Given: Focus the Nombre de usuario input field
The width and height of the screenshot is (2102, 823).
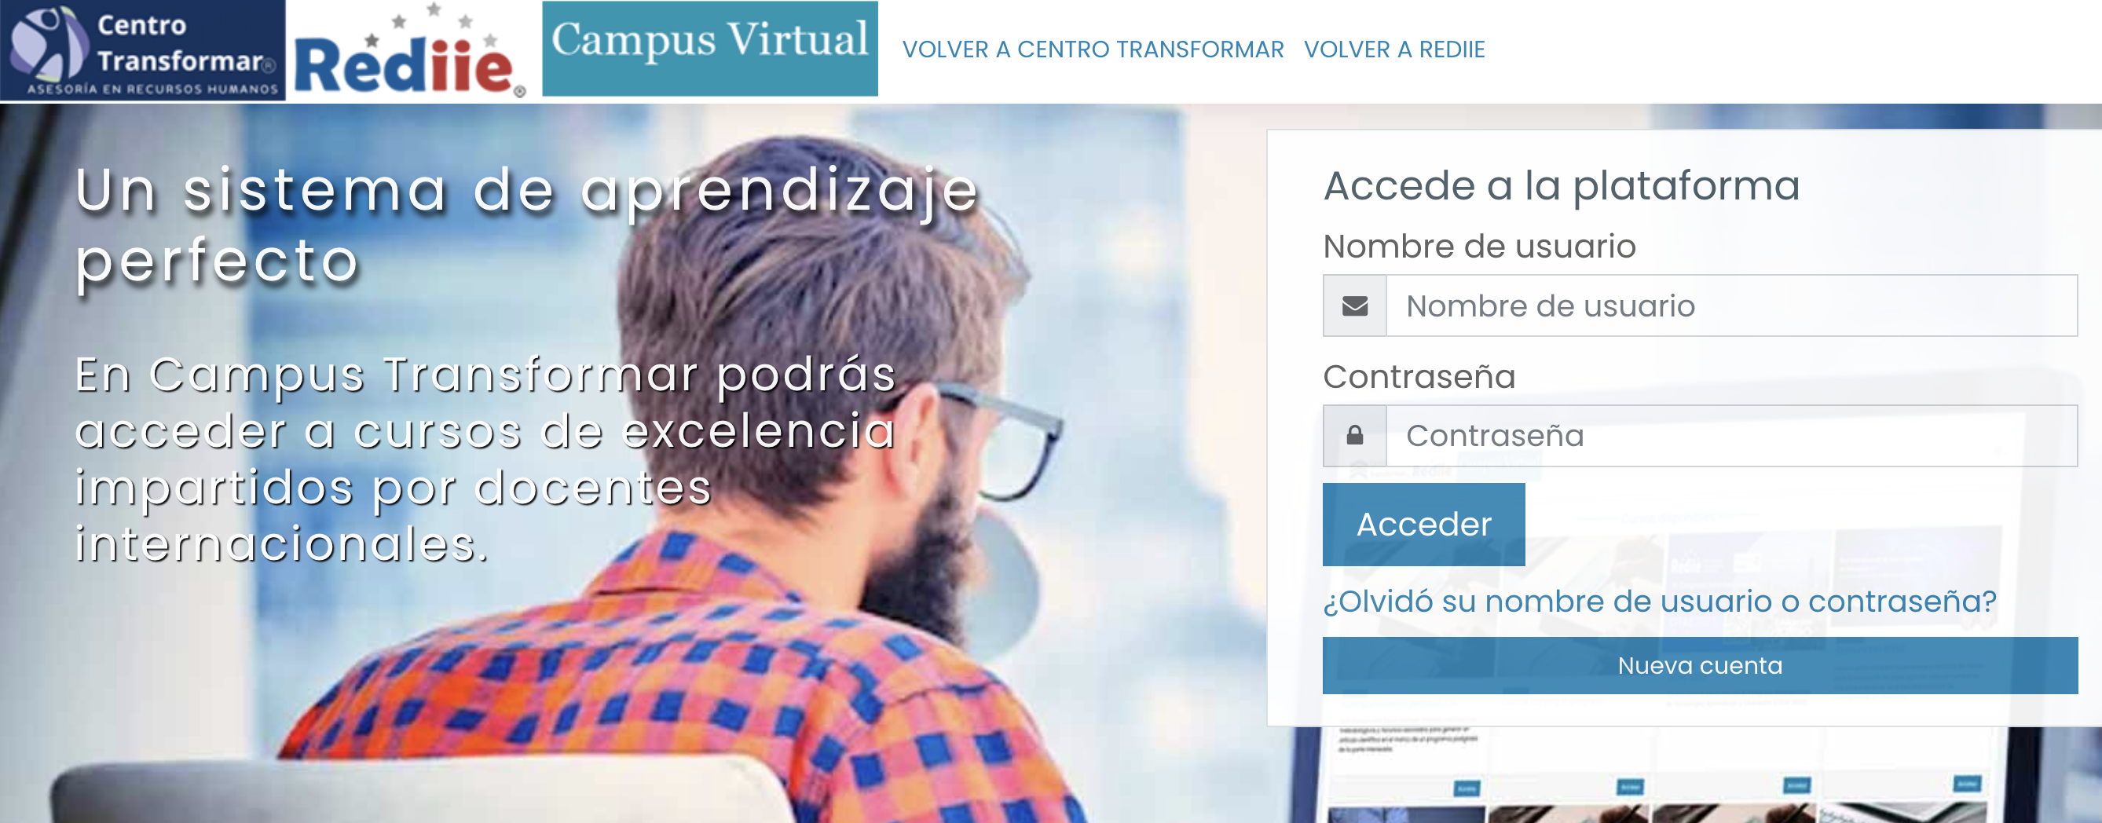Looking at the screenshot, I should click(1731, 305).
